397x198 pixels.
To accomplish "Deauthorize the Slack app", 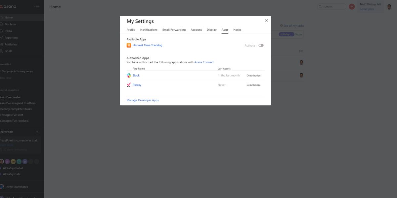I will (x=253, y=76).
